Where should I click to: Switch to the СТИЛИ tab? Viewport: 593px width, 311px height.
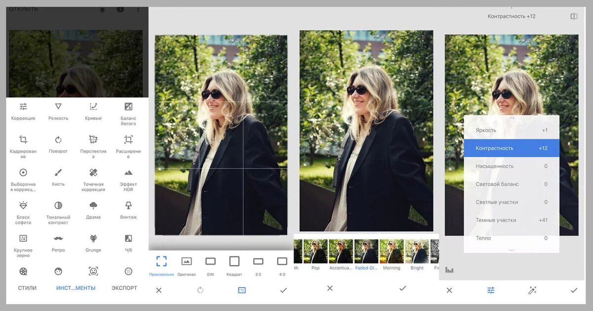point(27,288)
